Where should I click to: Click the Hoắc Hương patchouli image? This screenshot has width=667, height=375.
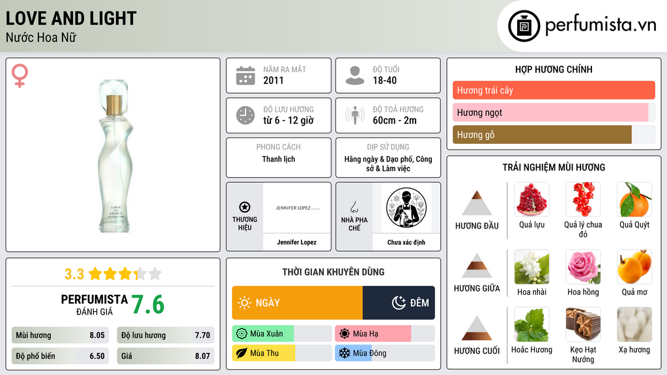tap(532, 325)
